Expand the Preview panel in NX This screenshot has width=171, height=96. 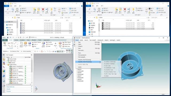[x=19, y=91]
